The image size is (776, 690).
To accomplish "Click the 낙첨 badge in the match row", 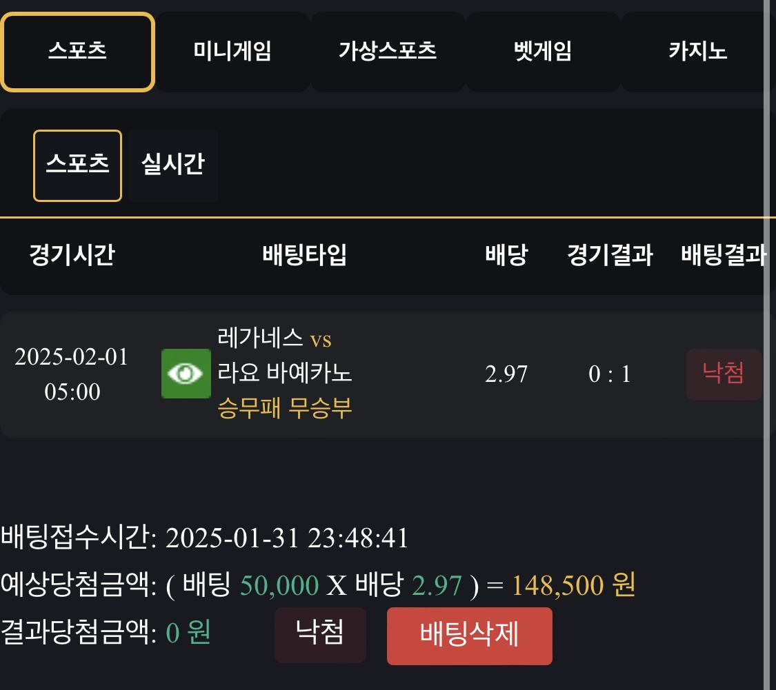I will (723, 374).
